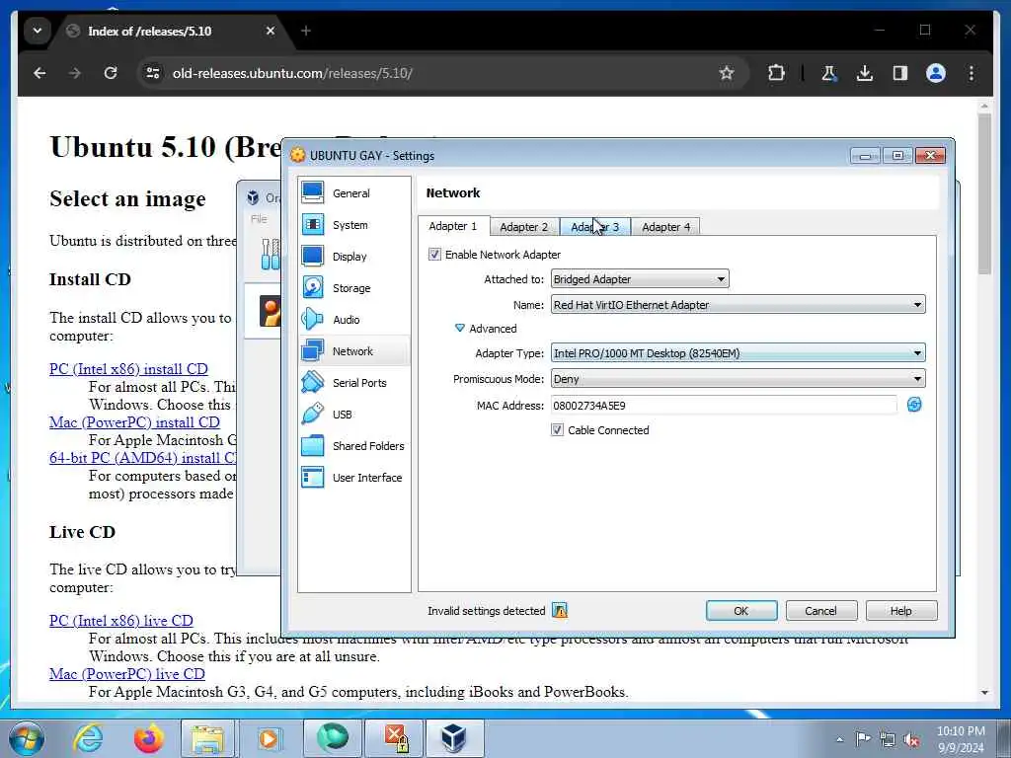Open Mac (PowerPC) live CD link
Image resolution: width=1011 pixels, height=758 pixels.
pos(127,673)
